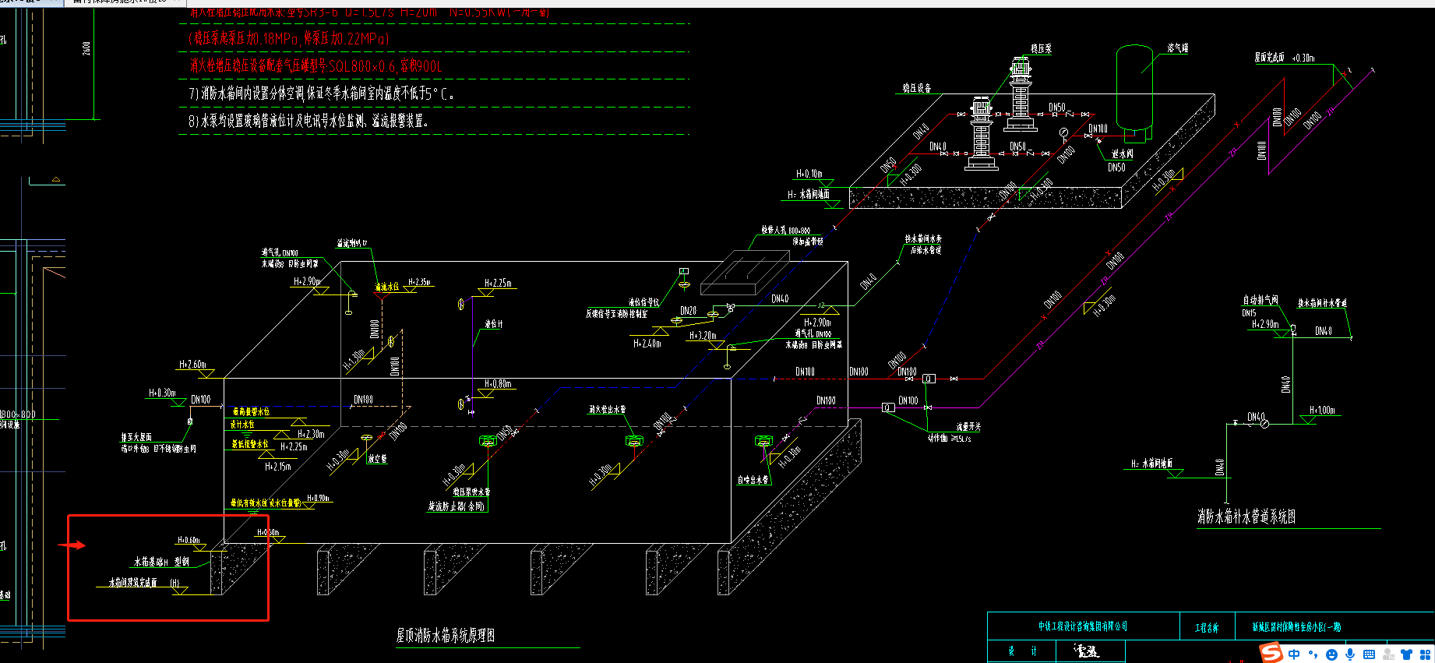The width and height of the screenshot is (1435, 663).
Task: Select the elevation label H+0.90m
Action: coord(318,498)
